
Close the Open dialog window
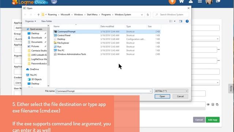(189, 8)
